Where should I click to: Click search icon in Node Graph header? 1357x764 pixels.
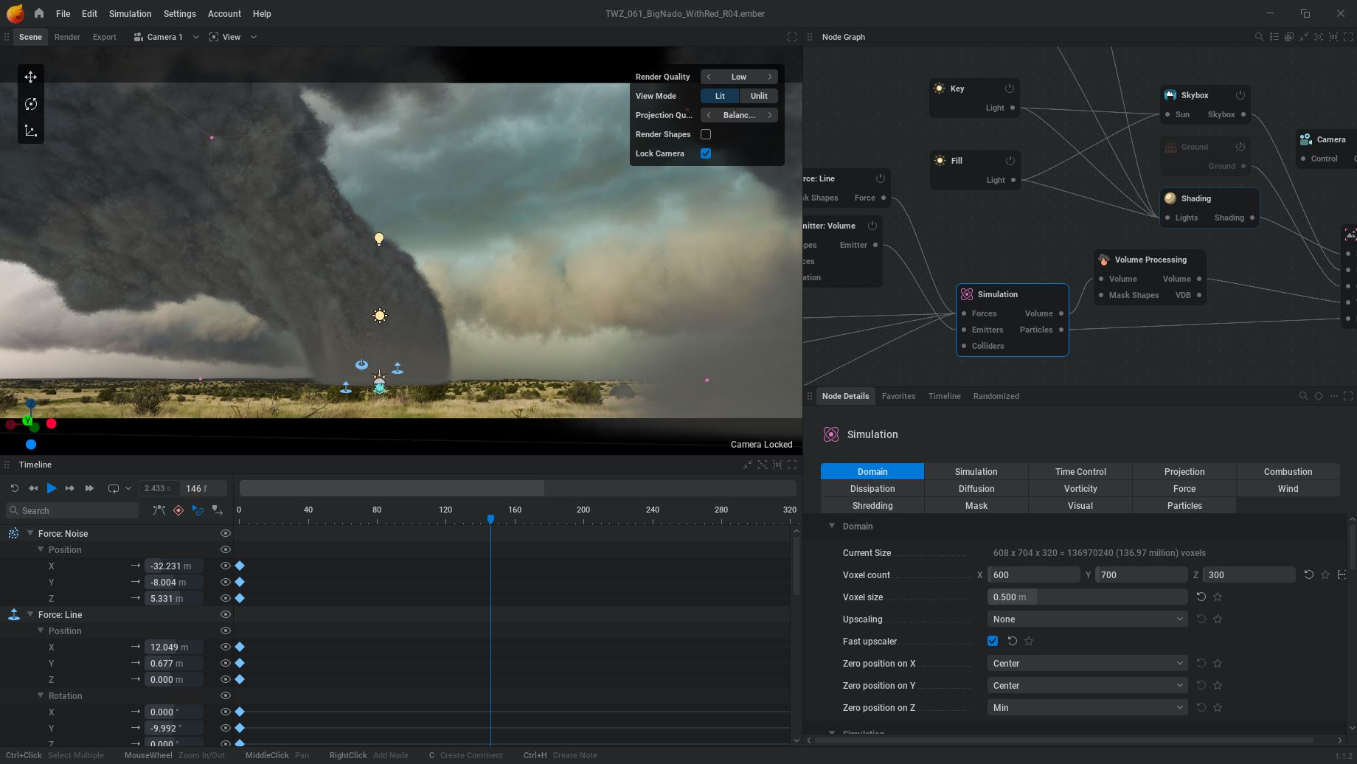pos(1259,37)
